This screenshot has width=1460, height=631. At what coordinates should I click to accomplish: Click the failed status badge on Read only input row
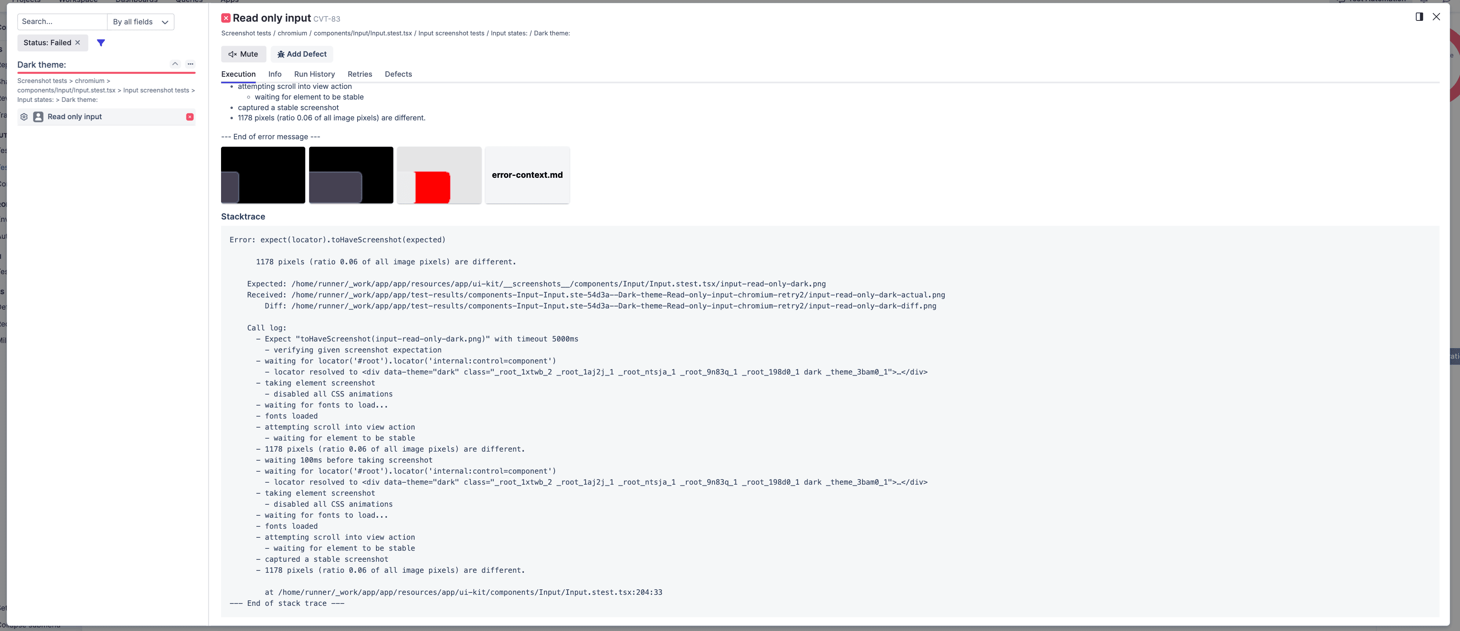(190, 117)
